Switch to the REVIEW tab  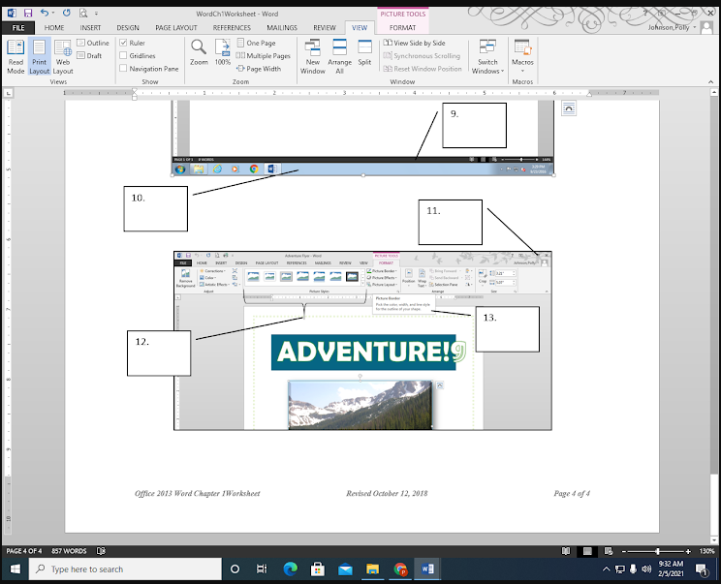pos(325,27)
